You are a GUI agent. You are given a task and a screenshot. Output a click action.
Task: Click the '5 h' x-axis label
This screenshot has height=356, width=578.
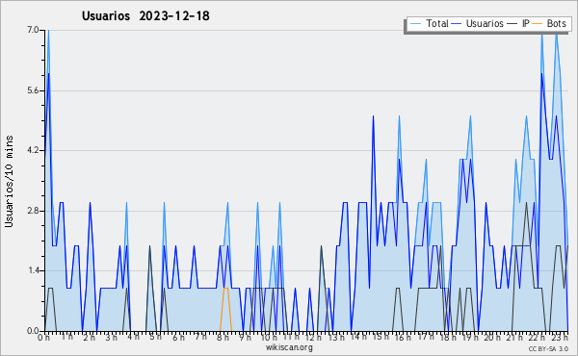[x=155, y=337]
